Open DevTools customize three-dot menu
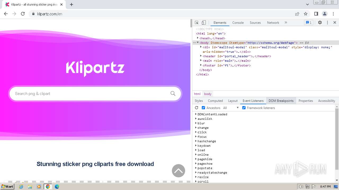 tap(327, 23)
